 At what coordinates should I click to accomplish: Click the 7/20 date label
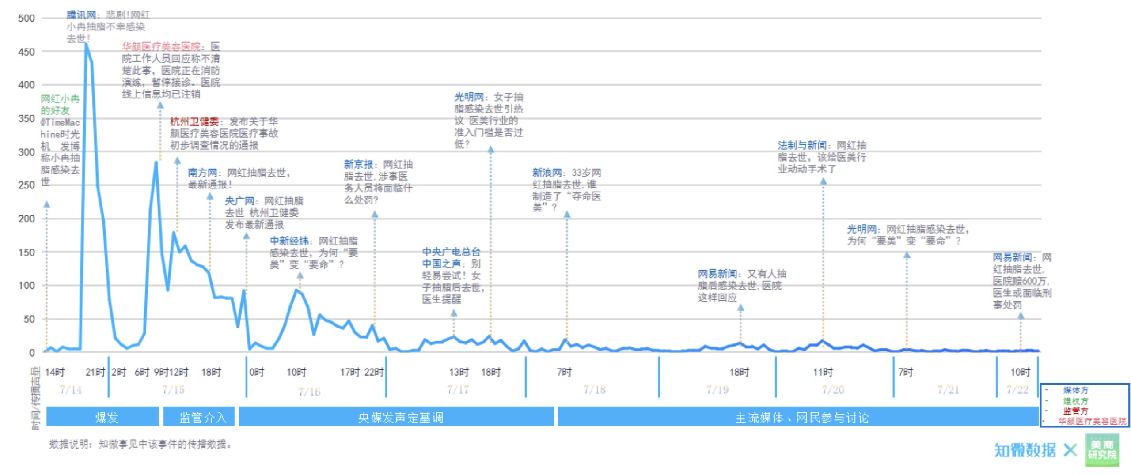pos(832,390)
